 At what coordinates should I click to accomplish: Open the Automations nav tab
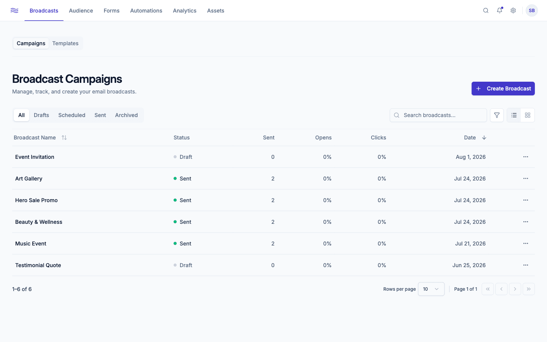coord(146,11)
